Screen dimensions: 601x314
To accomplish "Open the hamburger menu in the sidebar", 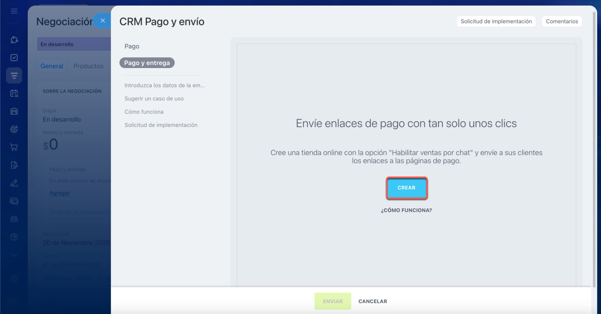I will point(14,11).
